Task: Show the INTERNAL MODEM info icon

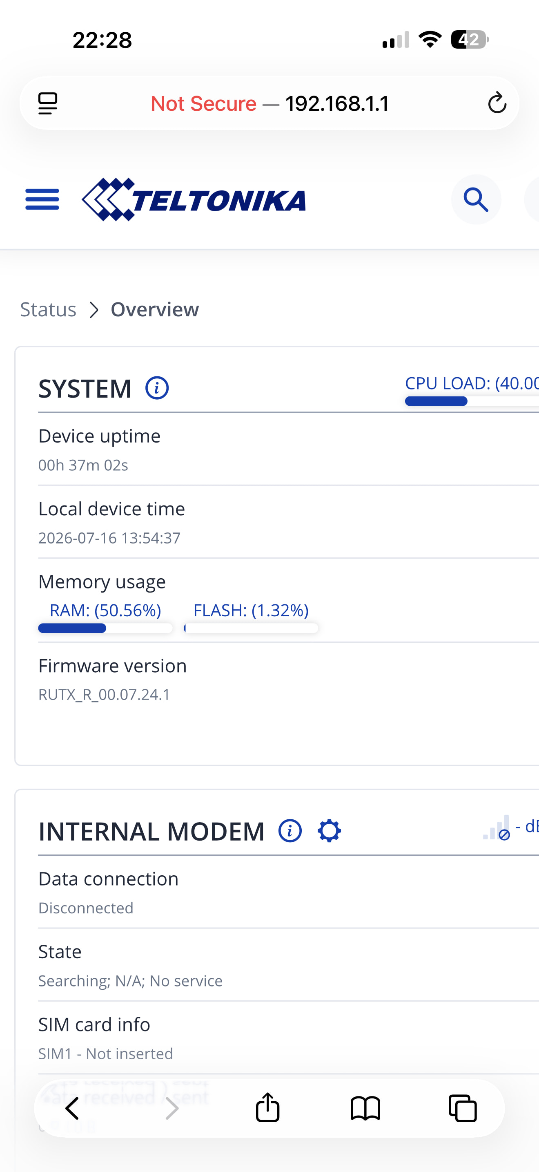Action: pos(290,831)
